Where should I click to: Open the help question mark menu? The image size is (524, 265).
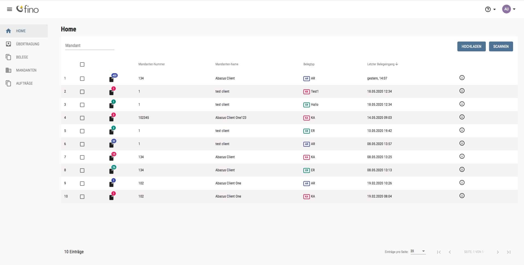coord(490,9)
